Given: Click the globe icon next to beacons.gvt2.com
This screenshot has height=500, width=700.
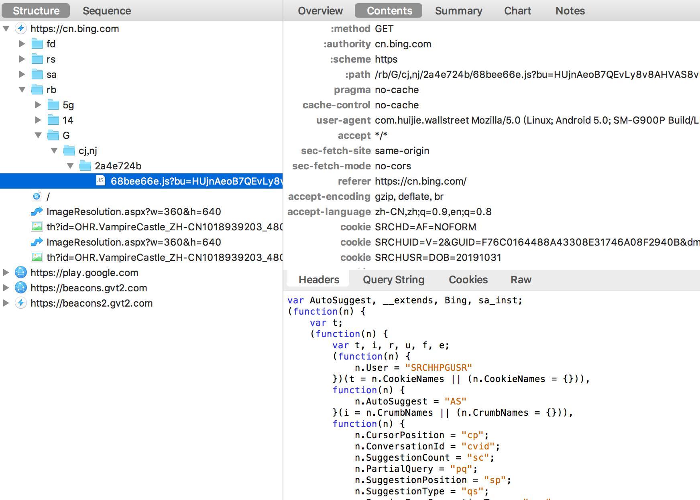Looking at the screenshot, I should pos(21,288).
